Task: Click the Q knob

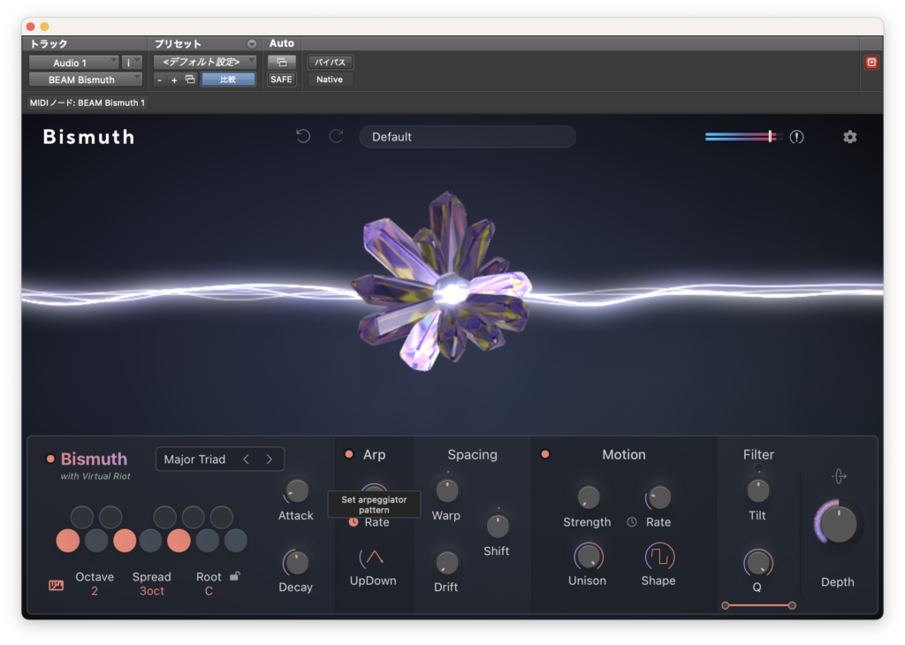Action: (757, 563)
